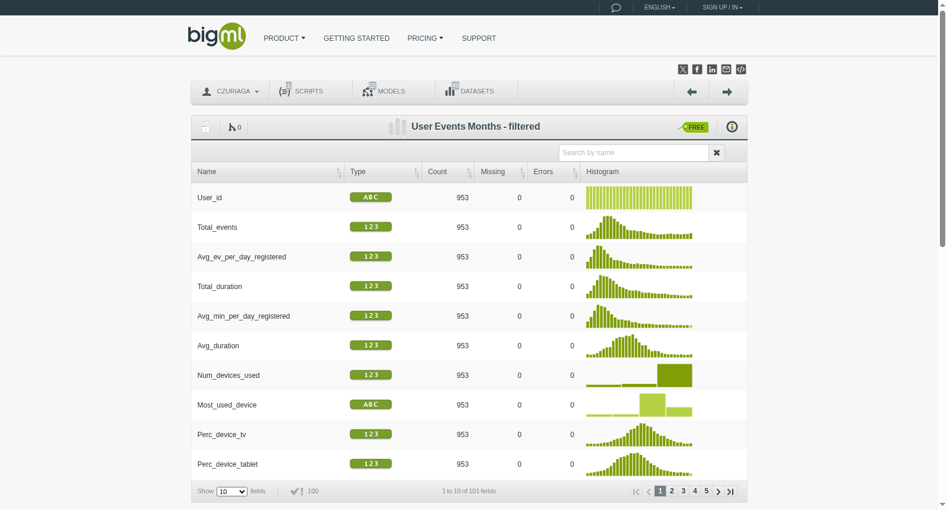Click the chat bubble icon in top bar
Viewport: 947px width, 510px height.
click(616, 8)
